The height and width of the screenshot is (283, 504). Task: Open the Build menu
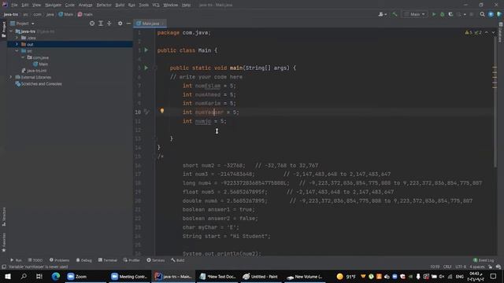click(x=120, y=5)
